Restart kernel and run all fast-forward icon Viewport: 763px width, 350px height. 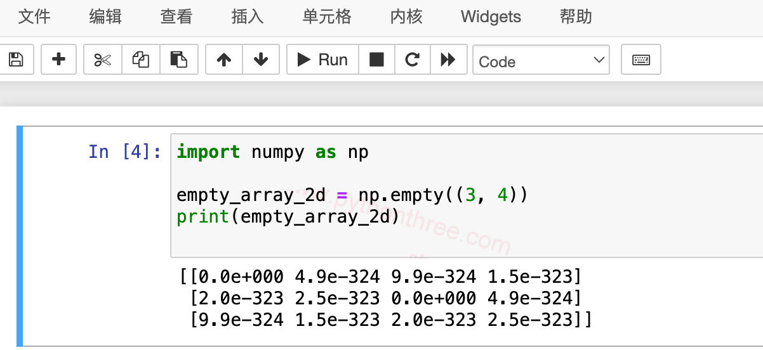[x=448, y=60]
